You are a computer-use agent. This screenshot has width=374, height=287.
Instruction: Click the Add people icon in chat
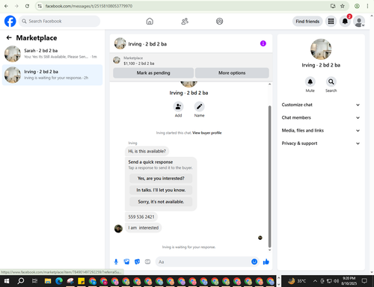pyautogui.click(x=178, y=107)
